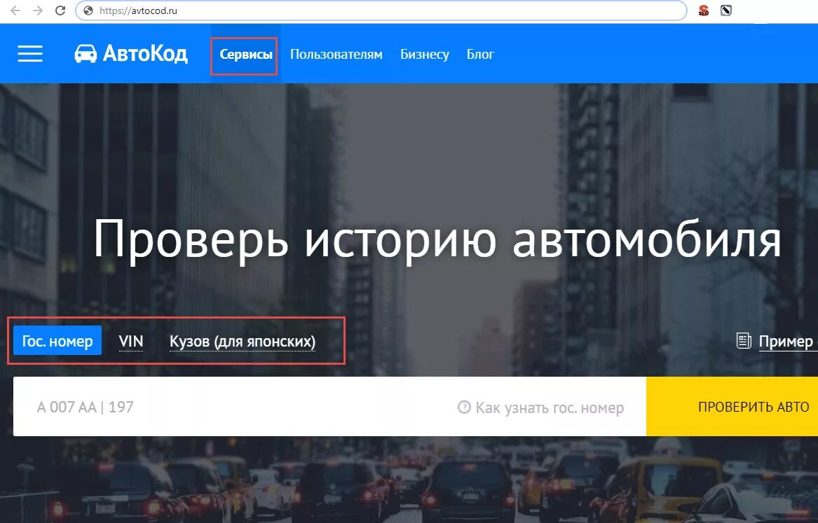Switch to the VIN search tab
The width and height of the screenshot is (818, 523).
pyautogui.click(x=131, y=341)
